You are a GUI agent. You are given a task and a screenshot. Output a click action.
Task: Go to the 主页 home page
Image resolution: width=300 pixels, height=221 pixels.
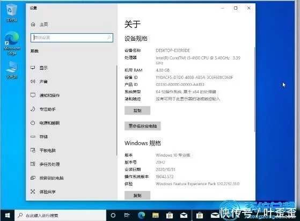(x=39, y=25)
